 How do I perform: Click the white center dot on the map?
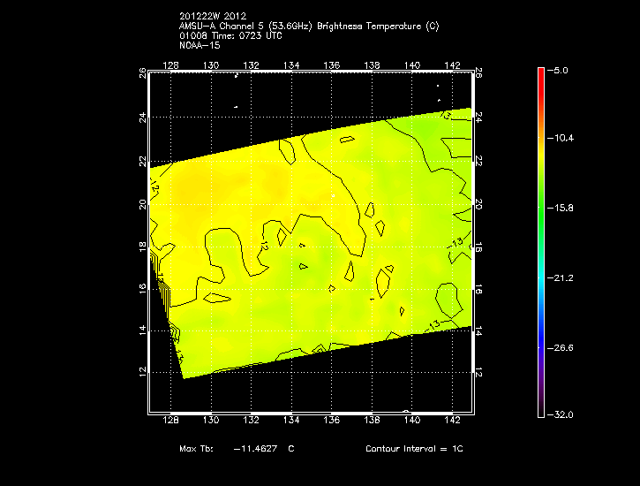pyautogui.click(x=334, y=195)
